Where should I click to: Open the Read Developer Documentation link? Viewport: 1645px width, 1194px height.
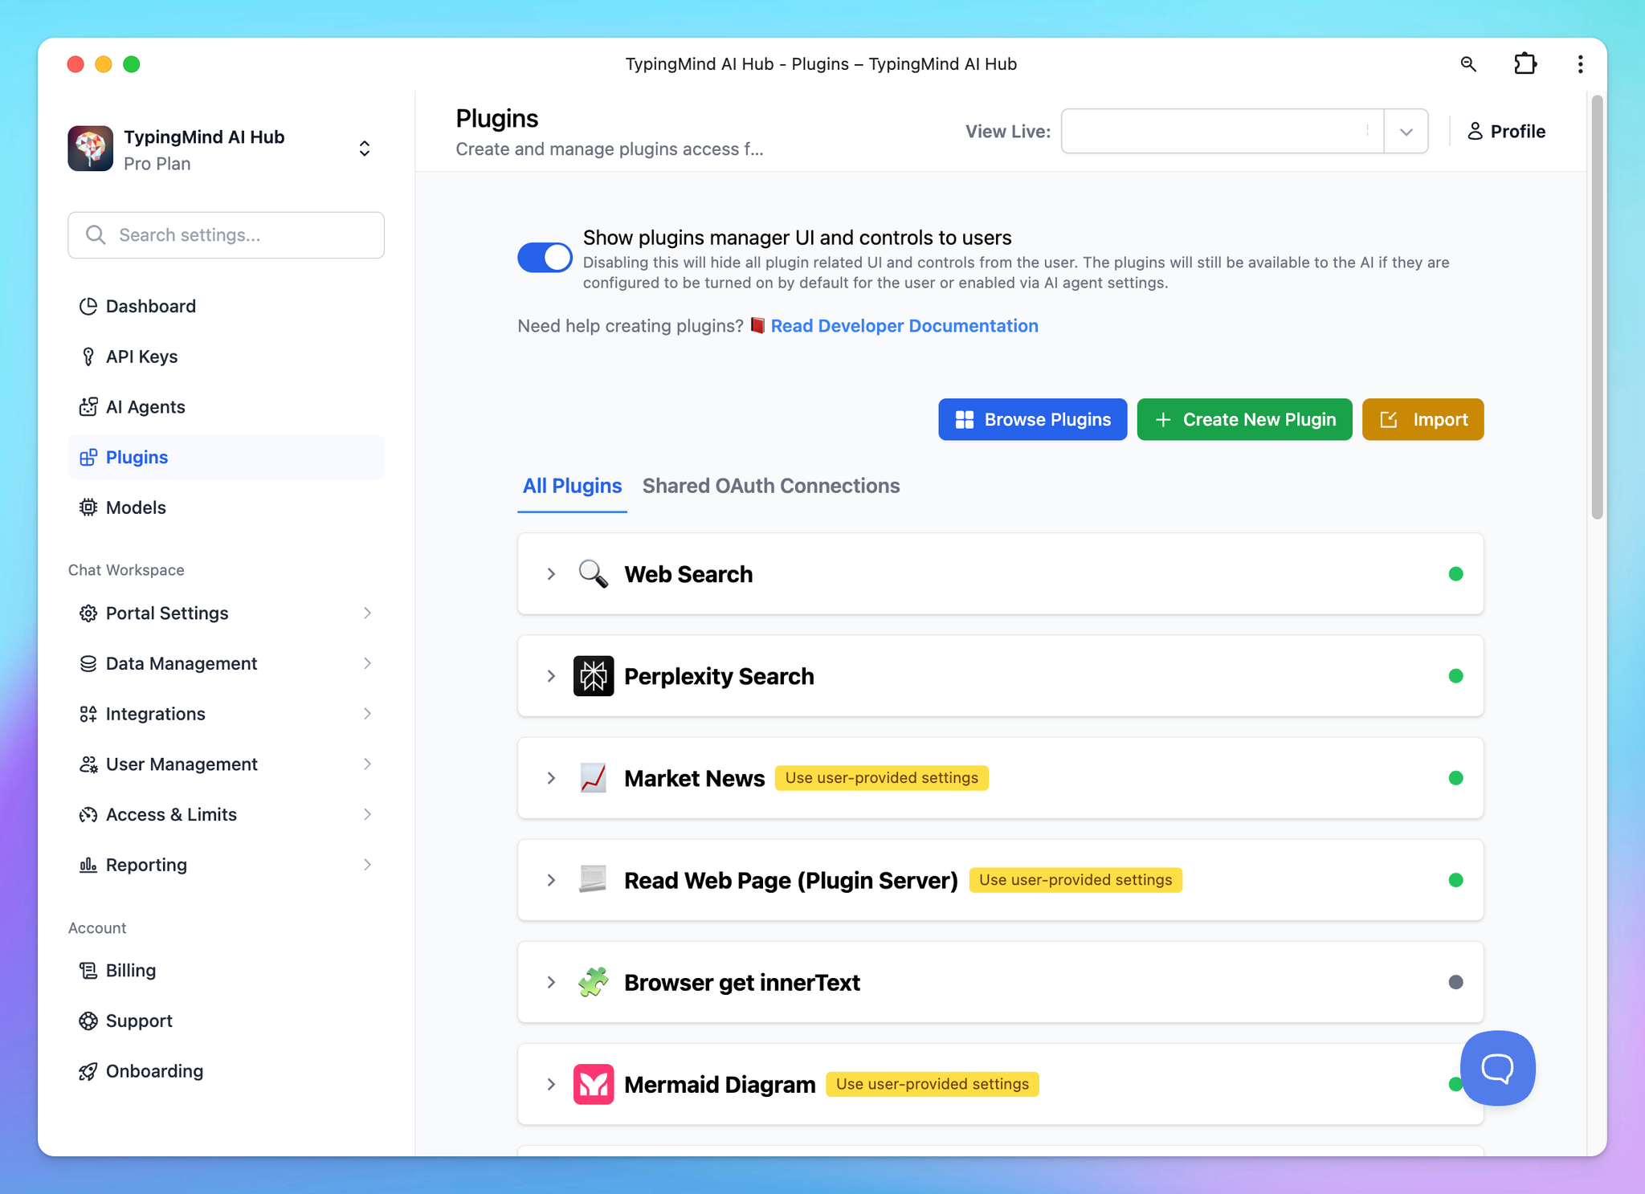pyautogui.click(x=904, y=326)
